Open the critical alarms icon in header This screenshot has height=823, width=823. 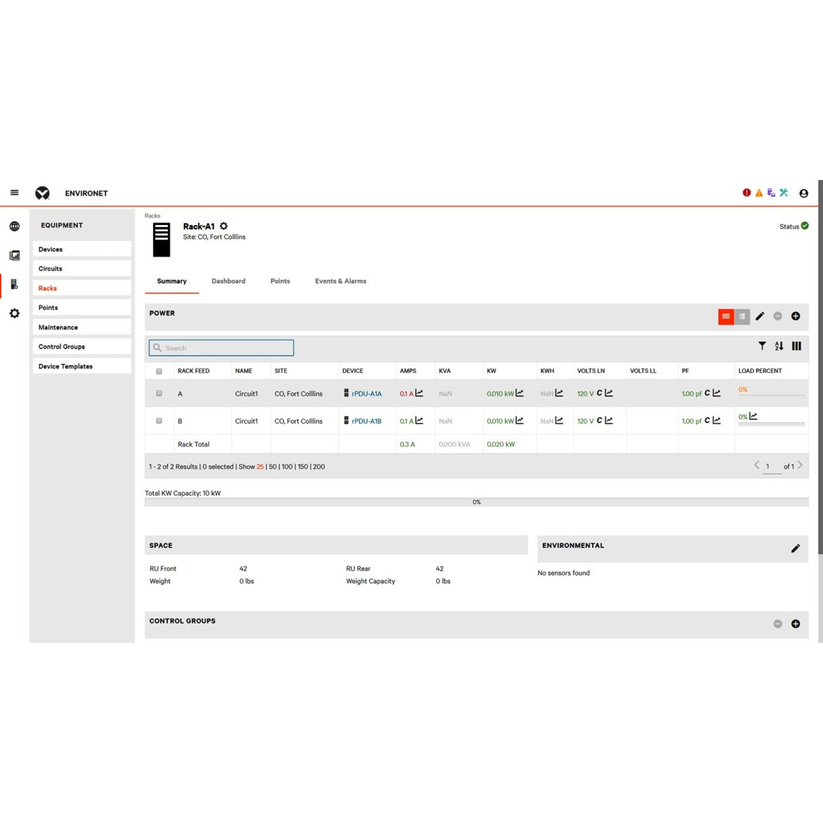click(x=746, y=192)
